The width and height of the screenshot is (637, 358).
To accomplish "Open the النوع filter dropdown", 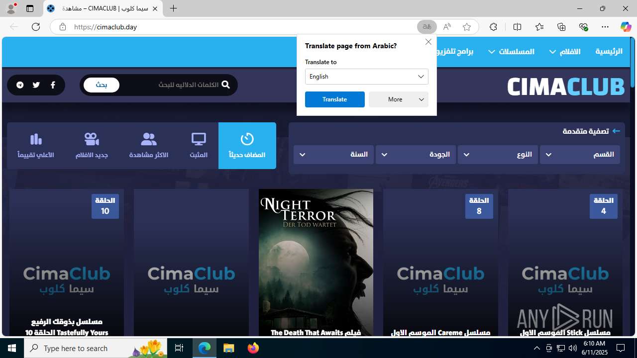I will (x=498, y=155).
